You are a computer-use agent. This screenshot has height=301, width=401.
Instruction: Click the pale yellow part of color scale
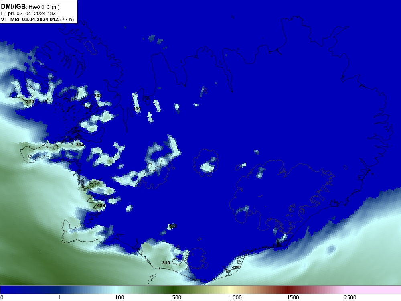pos(230,290)
